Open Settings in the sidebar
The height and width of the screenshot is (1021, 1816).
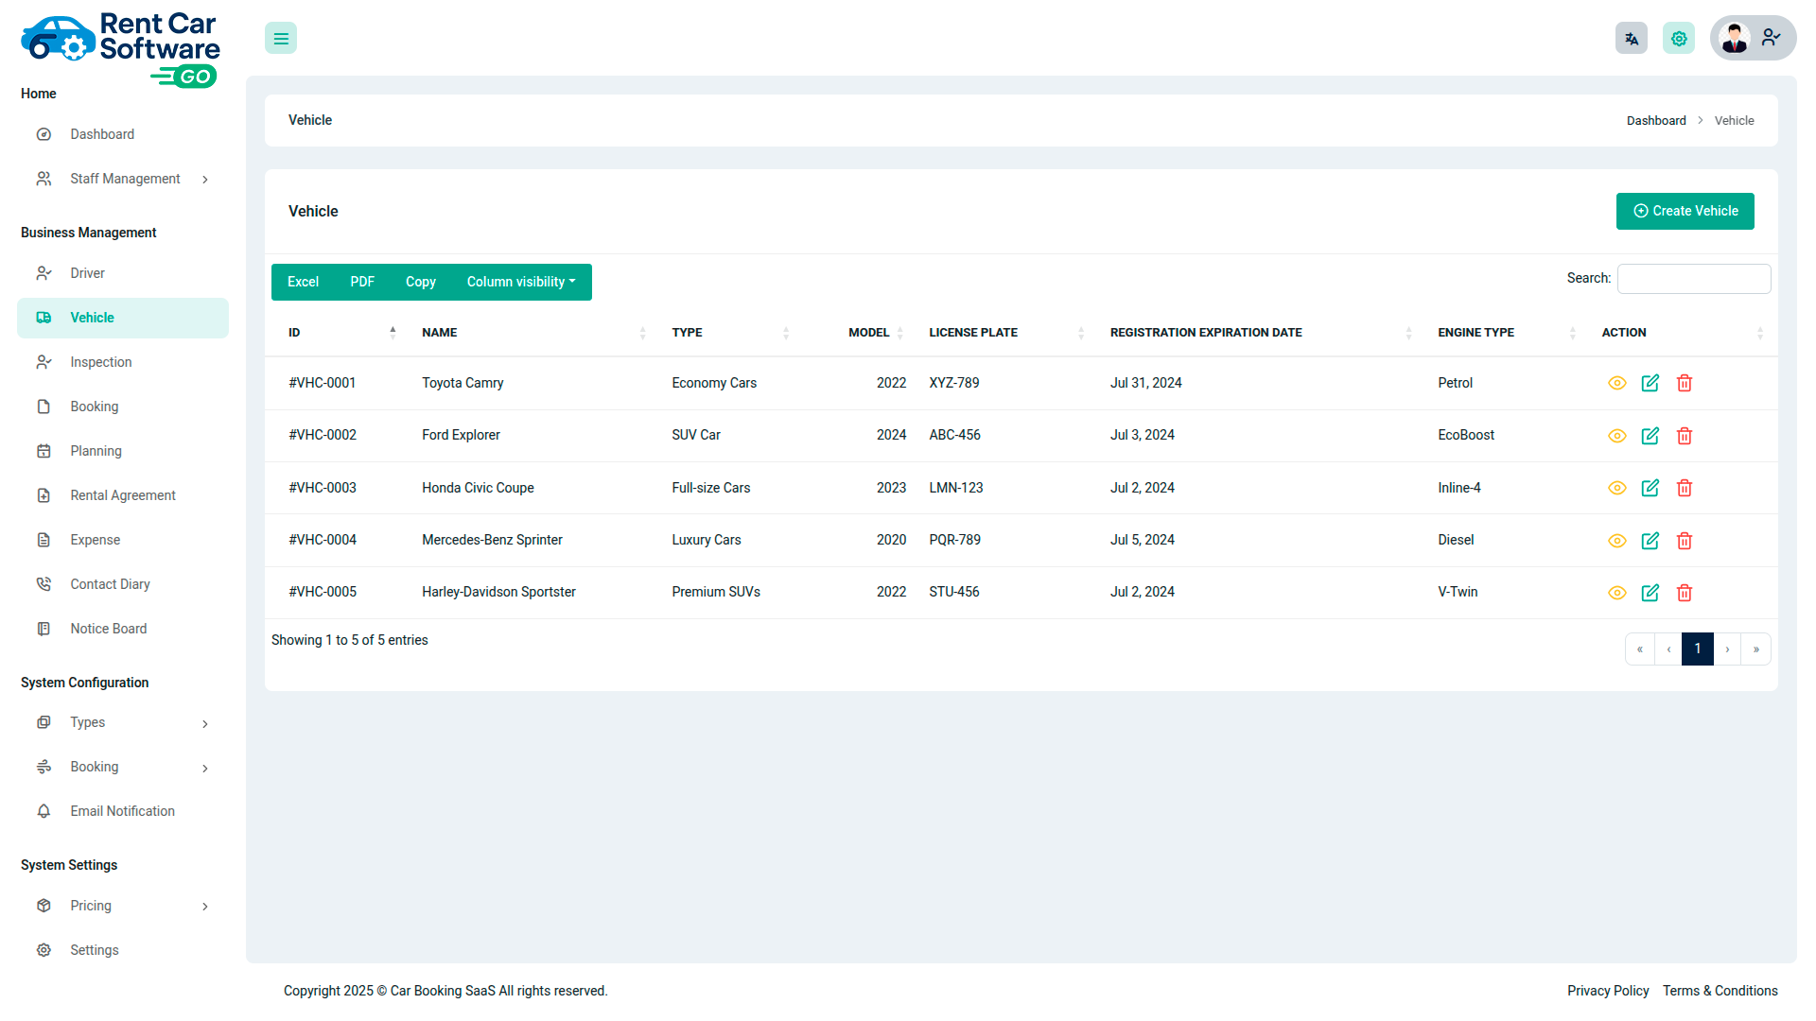coord(123,950)
